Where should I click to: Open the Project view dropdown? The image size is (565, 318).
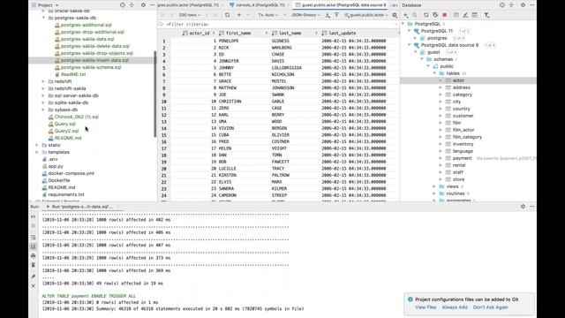pyautogui.click(x=45, y=5)
